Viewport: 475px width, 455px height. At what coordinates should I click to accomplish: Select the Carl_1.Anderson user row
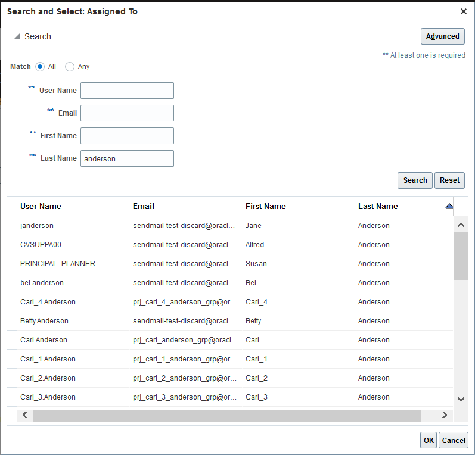pyautogui.click(x=230, y=359)
